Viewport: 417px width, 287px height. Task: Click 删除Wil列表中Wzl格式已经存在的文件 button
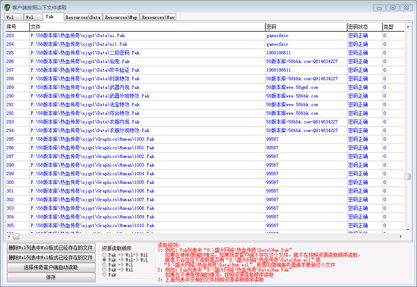[x=51, y=248]
